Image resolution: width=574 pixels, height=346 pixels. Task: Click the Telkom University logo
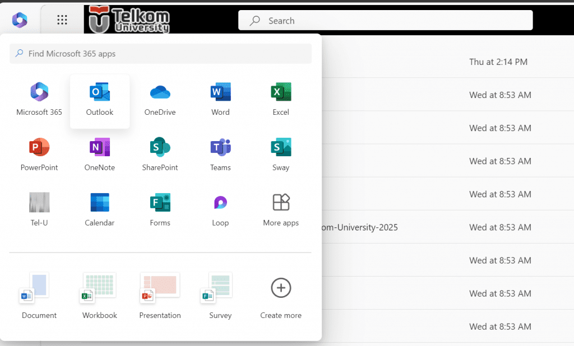click(129, 20)
